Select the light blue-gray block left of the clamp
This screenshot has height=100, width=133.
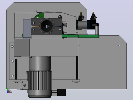27,29
